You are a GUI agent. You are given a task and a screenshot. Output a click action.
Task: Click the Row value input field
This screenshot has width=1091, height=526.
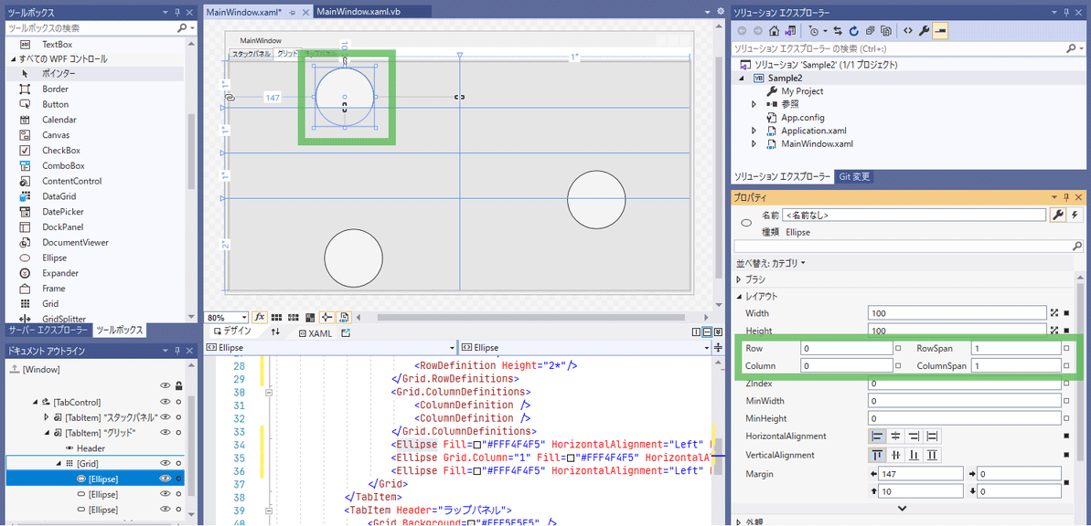click(846, 348)
